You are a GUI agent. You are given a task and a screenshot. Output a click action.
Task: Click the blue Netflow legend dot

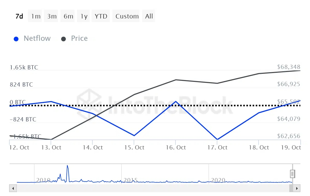(x=16, y=39)
